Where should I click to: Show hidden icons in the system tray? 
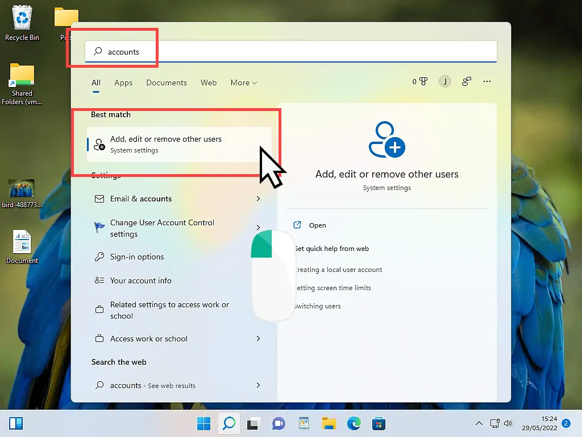point(479,423)
